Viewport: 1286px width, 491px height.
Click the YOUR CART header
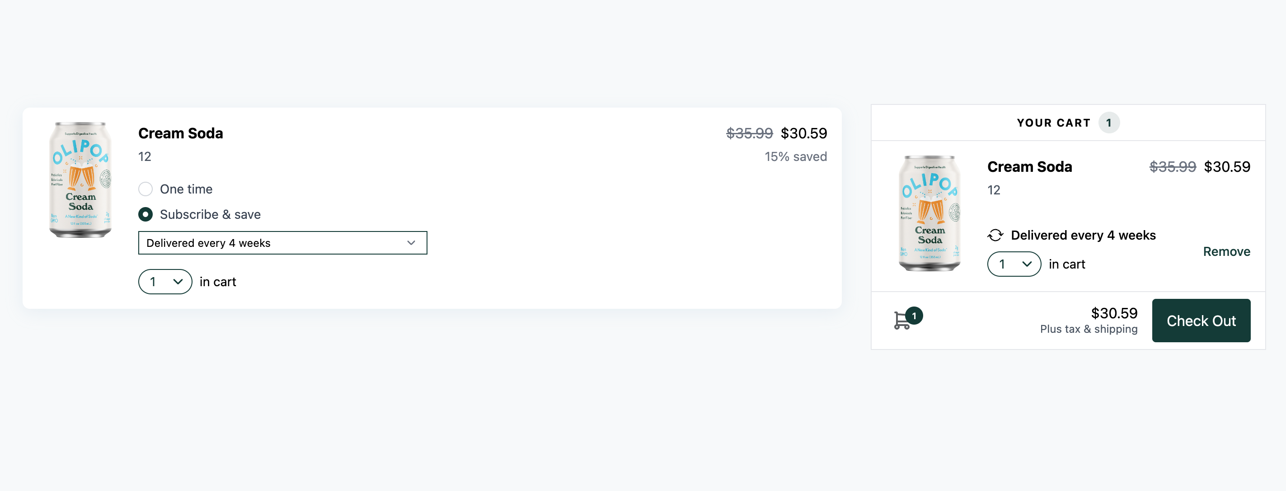[1053, 123]
